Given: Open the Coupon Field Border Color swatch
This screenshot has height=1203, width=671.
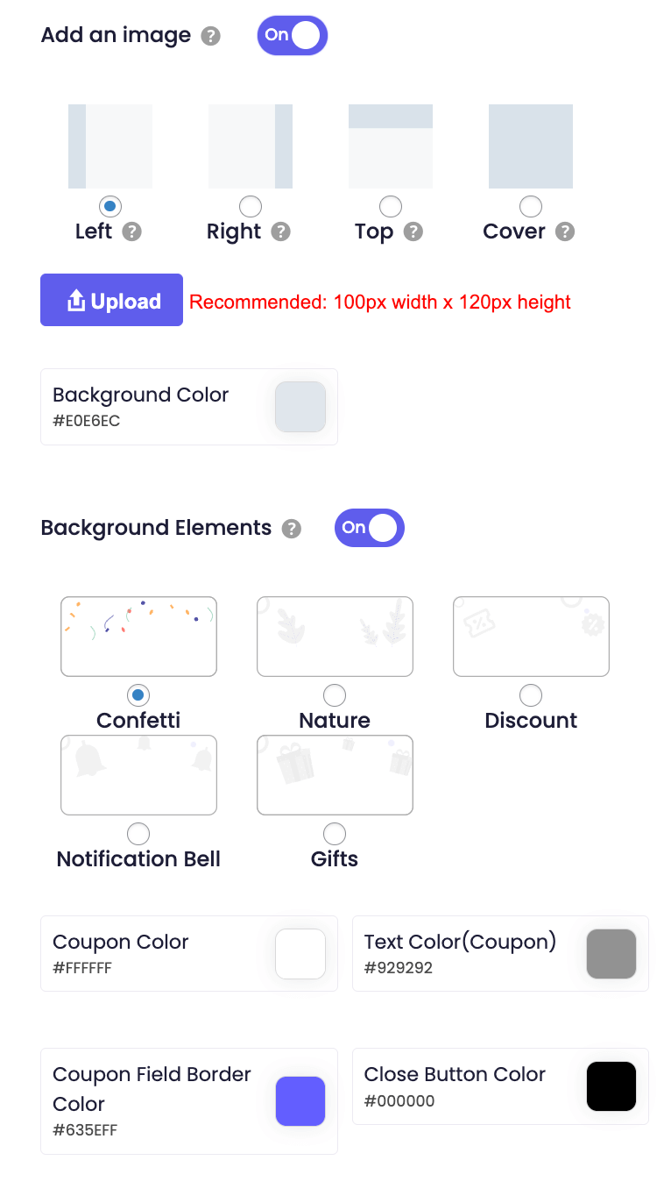Looking at the screenshot, I should 300,1101.
